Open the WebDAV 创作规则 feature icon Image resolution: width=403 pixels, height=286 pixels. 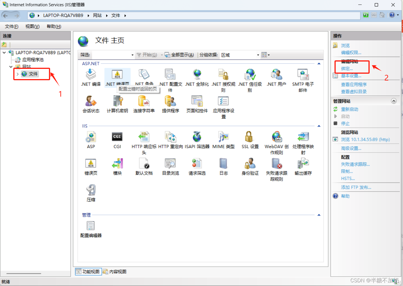click(276, 137)
